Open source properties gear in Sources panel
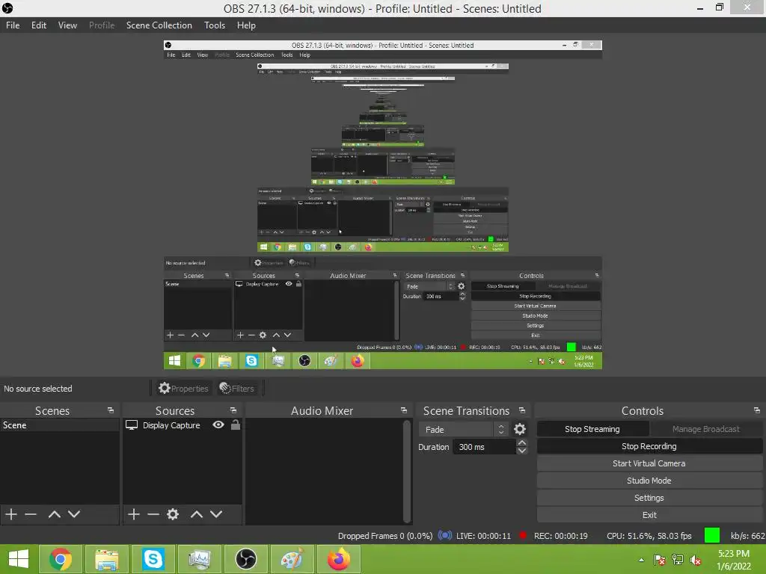The width and height of the screenshot is (766, 574). coord(173,514)
